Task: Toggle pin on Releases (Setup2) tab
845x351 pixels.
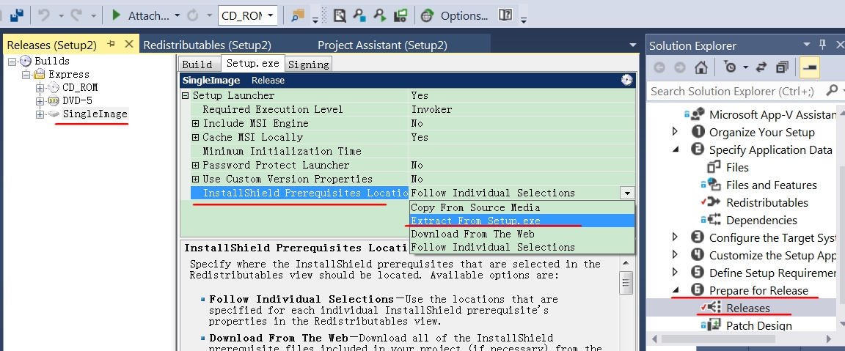Action: click(111, 44)
